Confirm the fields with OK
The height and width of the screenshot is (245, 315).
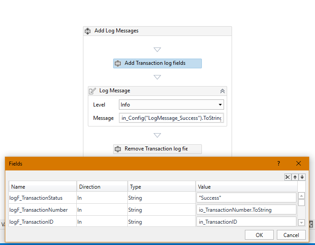click(259, 235)
